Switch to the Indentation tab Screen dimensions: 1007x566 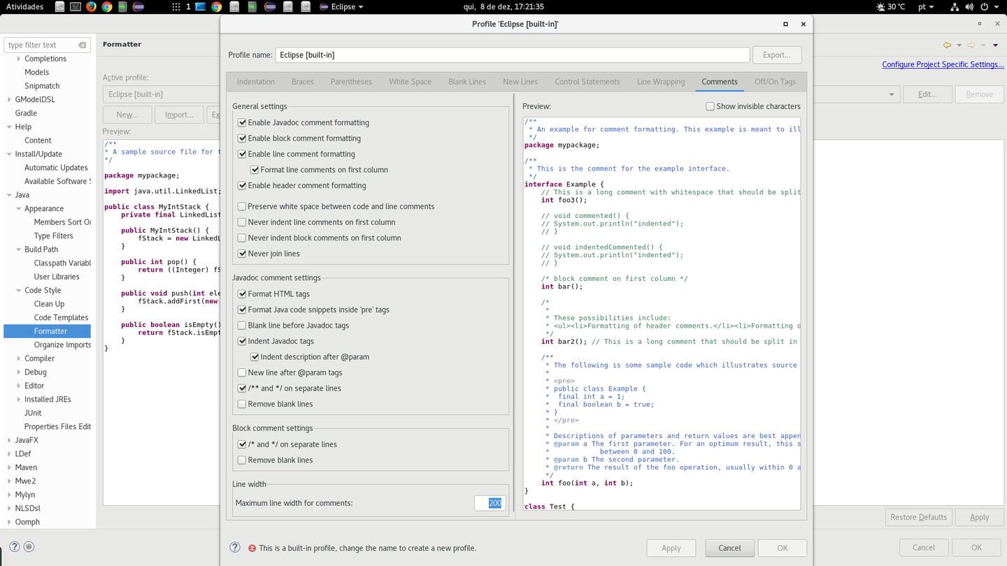(256, 82)
